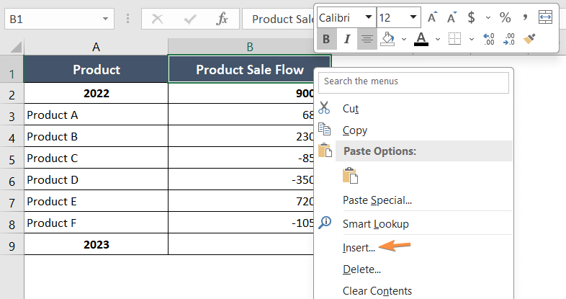
Task: Select row 9 header
Action: pyautogui.click(x=12, y=244)
